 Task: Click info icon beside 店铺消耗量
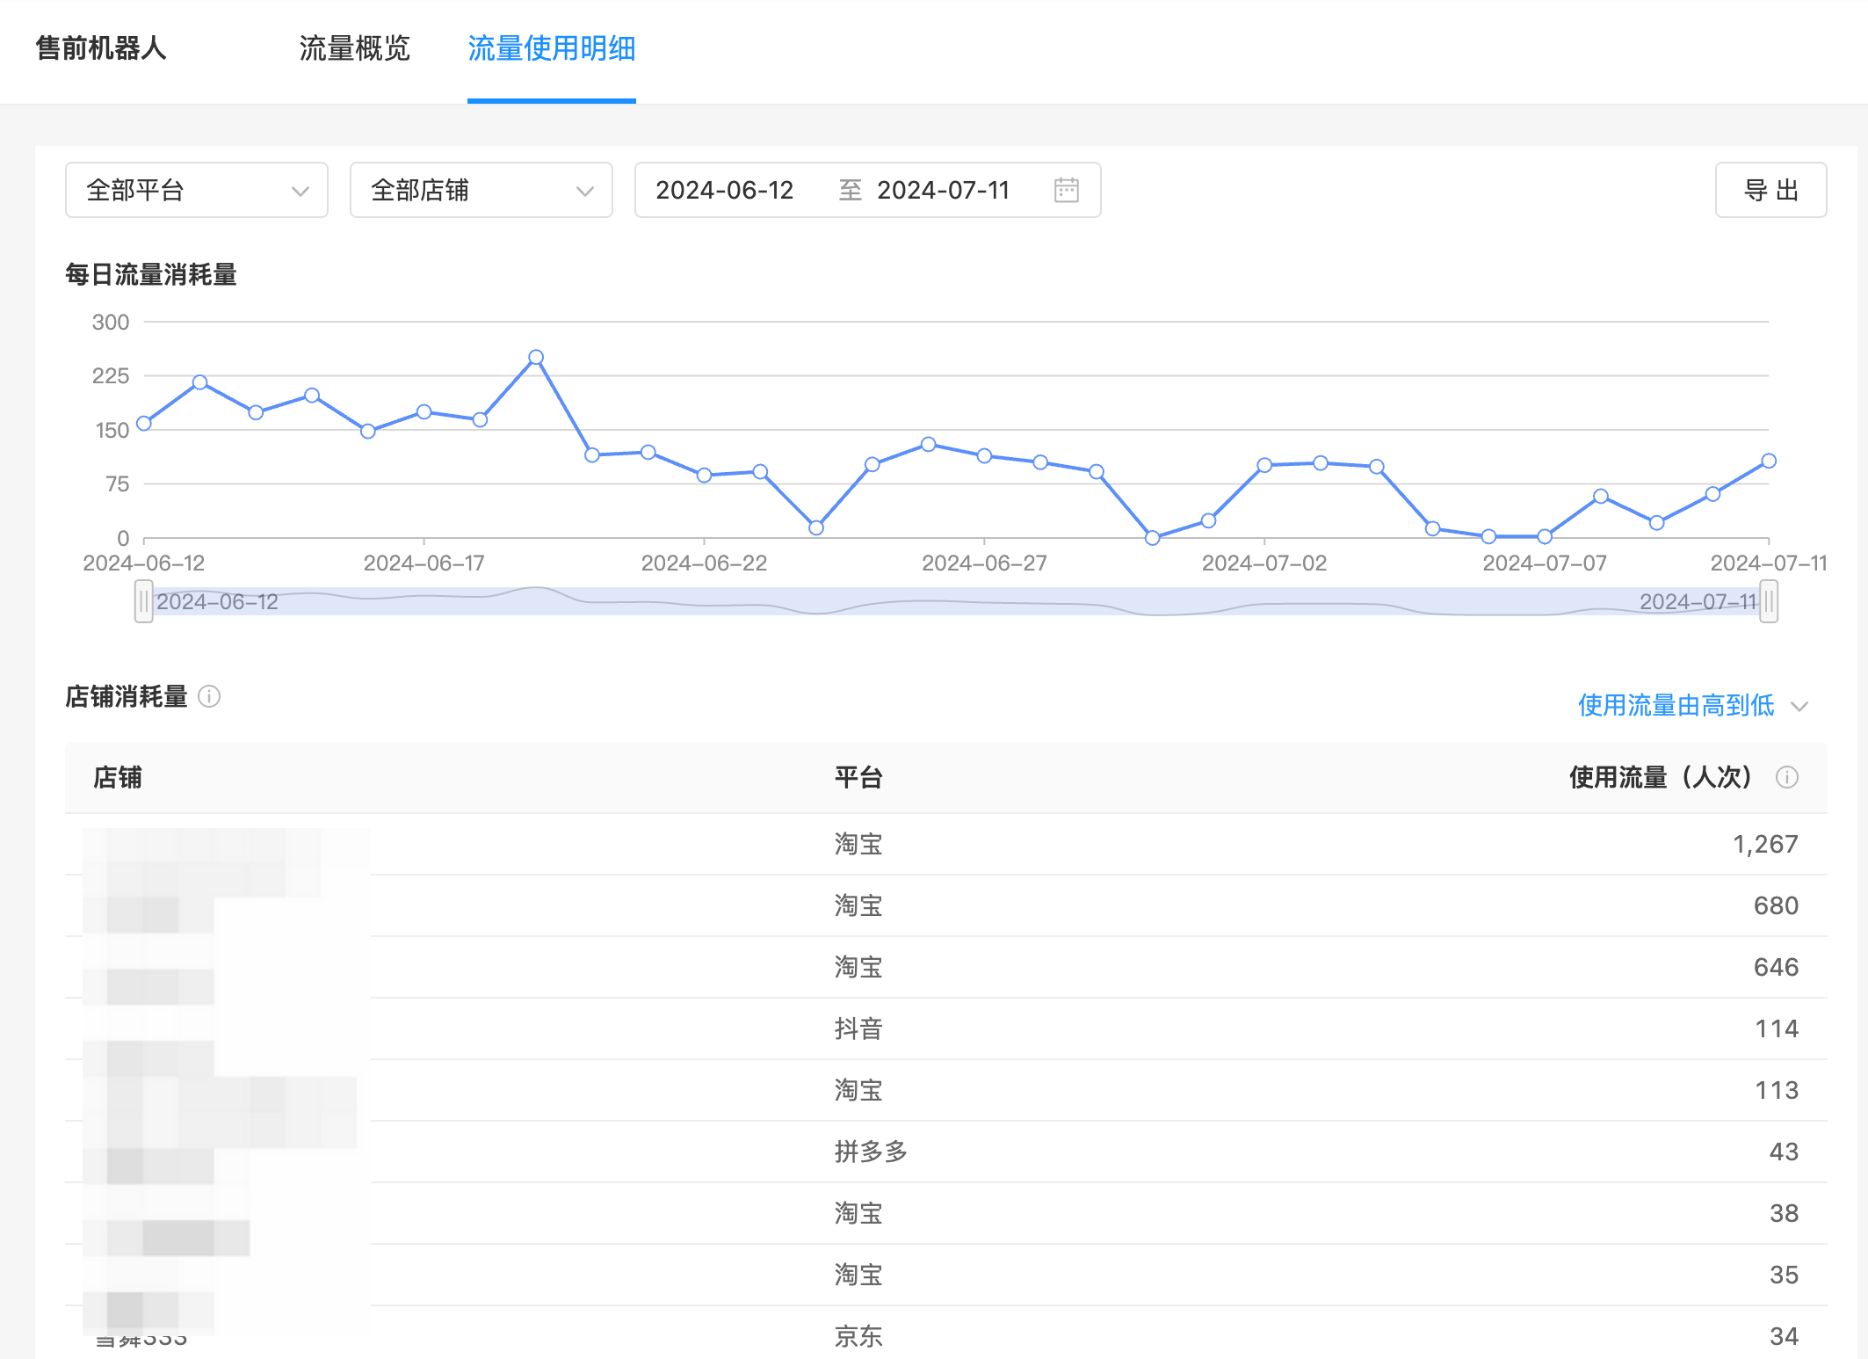(x=209, y=696)
